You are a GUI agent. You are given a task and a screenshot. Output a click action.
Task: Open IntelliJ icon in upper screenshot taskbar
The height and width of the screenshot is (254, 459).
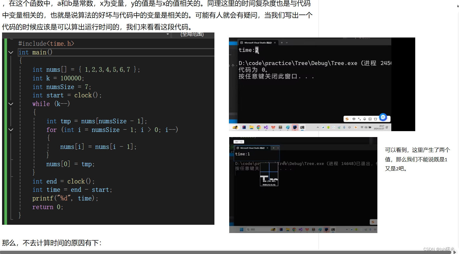tap(244, 127)
